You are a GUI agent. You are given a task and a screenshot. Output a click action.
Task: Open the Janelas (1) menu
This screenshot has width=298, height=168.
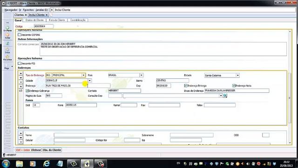click(x=41, y=10)
